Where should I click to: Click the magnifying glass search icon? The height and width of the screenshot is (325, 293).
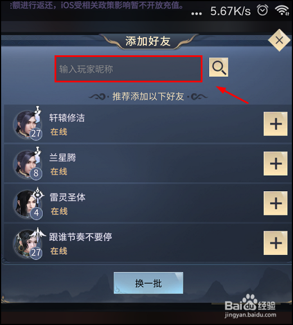[x=219, y=67]
